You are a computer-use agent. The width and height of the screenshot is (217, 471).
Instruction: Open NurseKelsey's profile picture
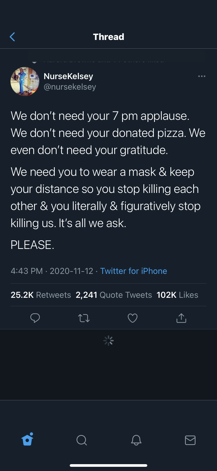click(25, 81)
